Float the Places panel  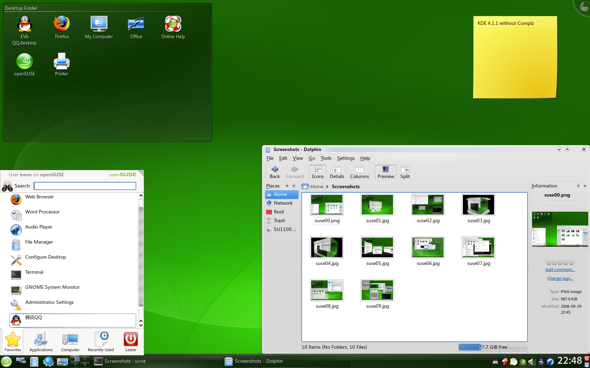click(x=287, y=186)
